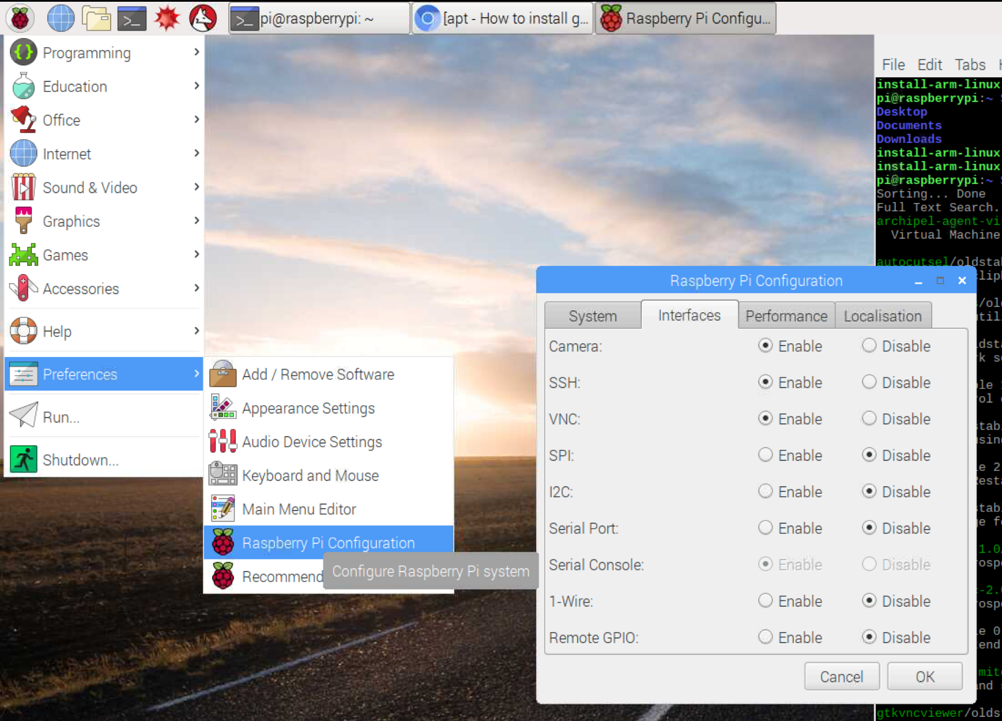This screenshot has width=1002, height=721.
Task: Enable the I2C interface
Action: coord(765,491)
